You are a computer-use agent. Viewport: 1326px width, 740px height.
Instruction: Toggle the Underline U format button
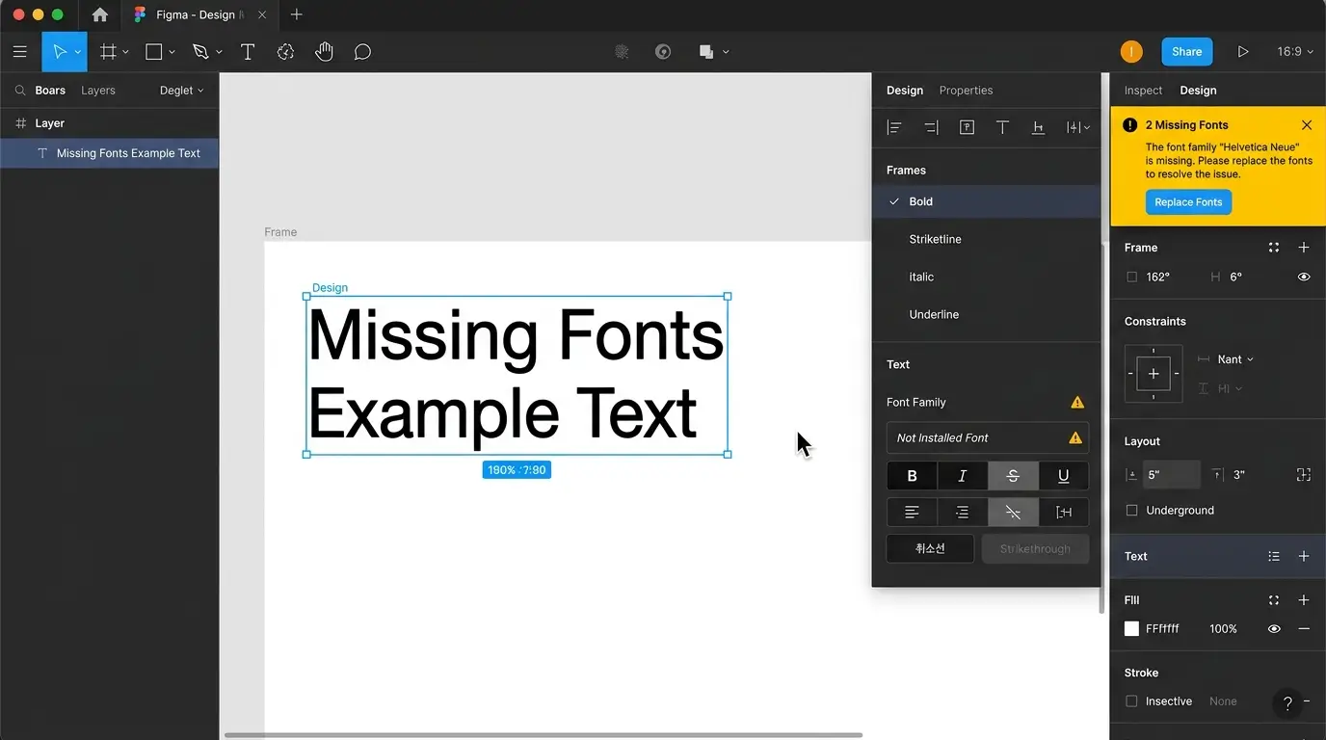pyautogui.click(x=1064, y=476)
